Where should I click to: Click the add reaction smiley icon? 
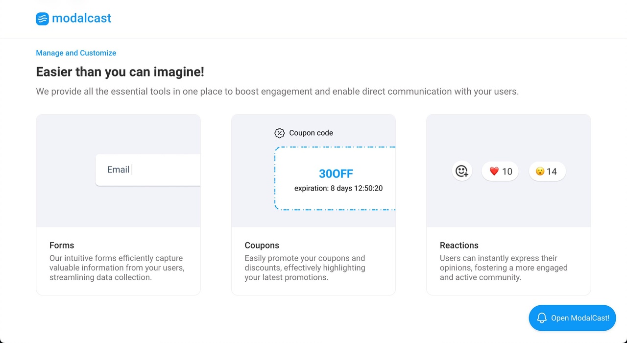pyautogui.click(x=461, y=171)
